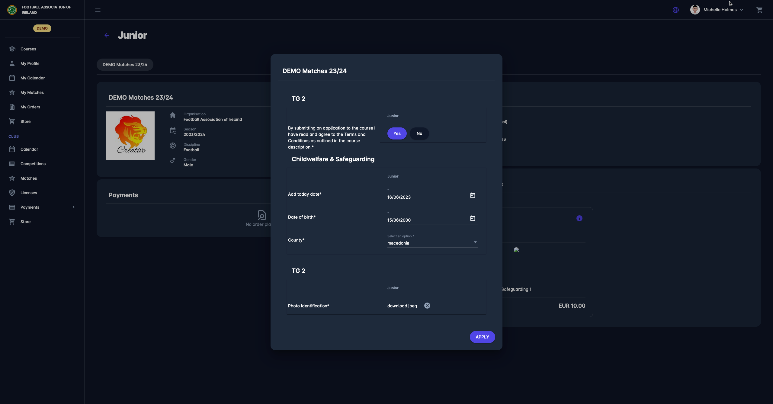The width and height of the screenshot is (773, 404).
Task: Open Courses from the sidebar
Action: [x=28, y=49]
